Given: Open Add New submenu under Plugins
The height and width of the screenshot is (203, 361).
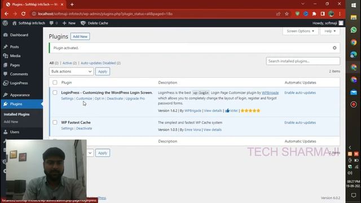Looking at the screenshot, I should 11,122.
